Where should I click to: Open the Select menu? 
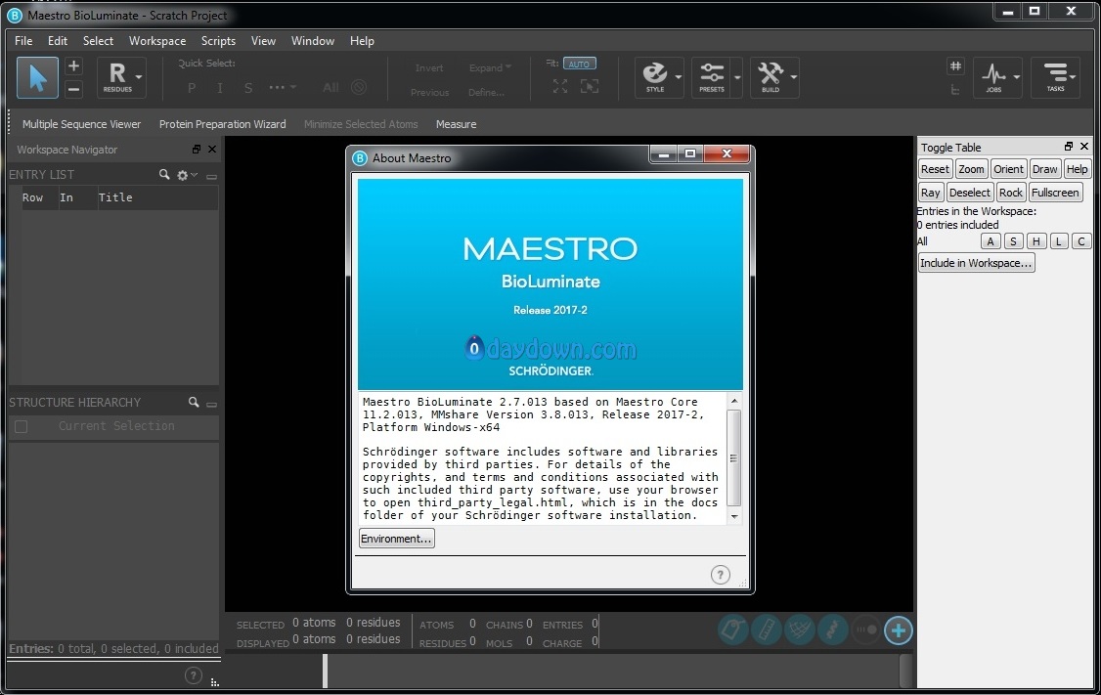(x=98, y=41)
